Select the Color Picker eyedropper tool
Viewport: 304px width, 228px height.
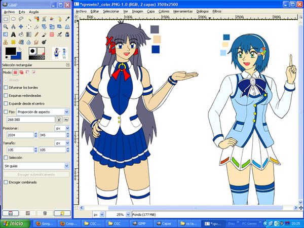(x=67, y=19)
